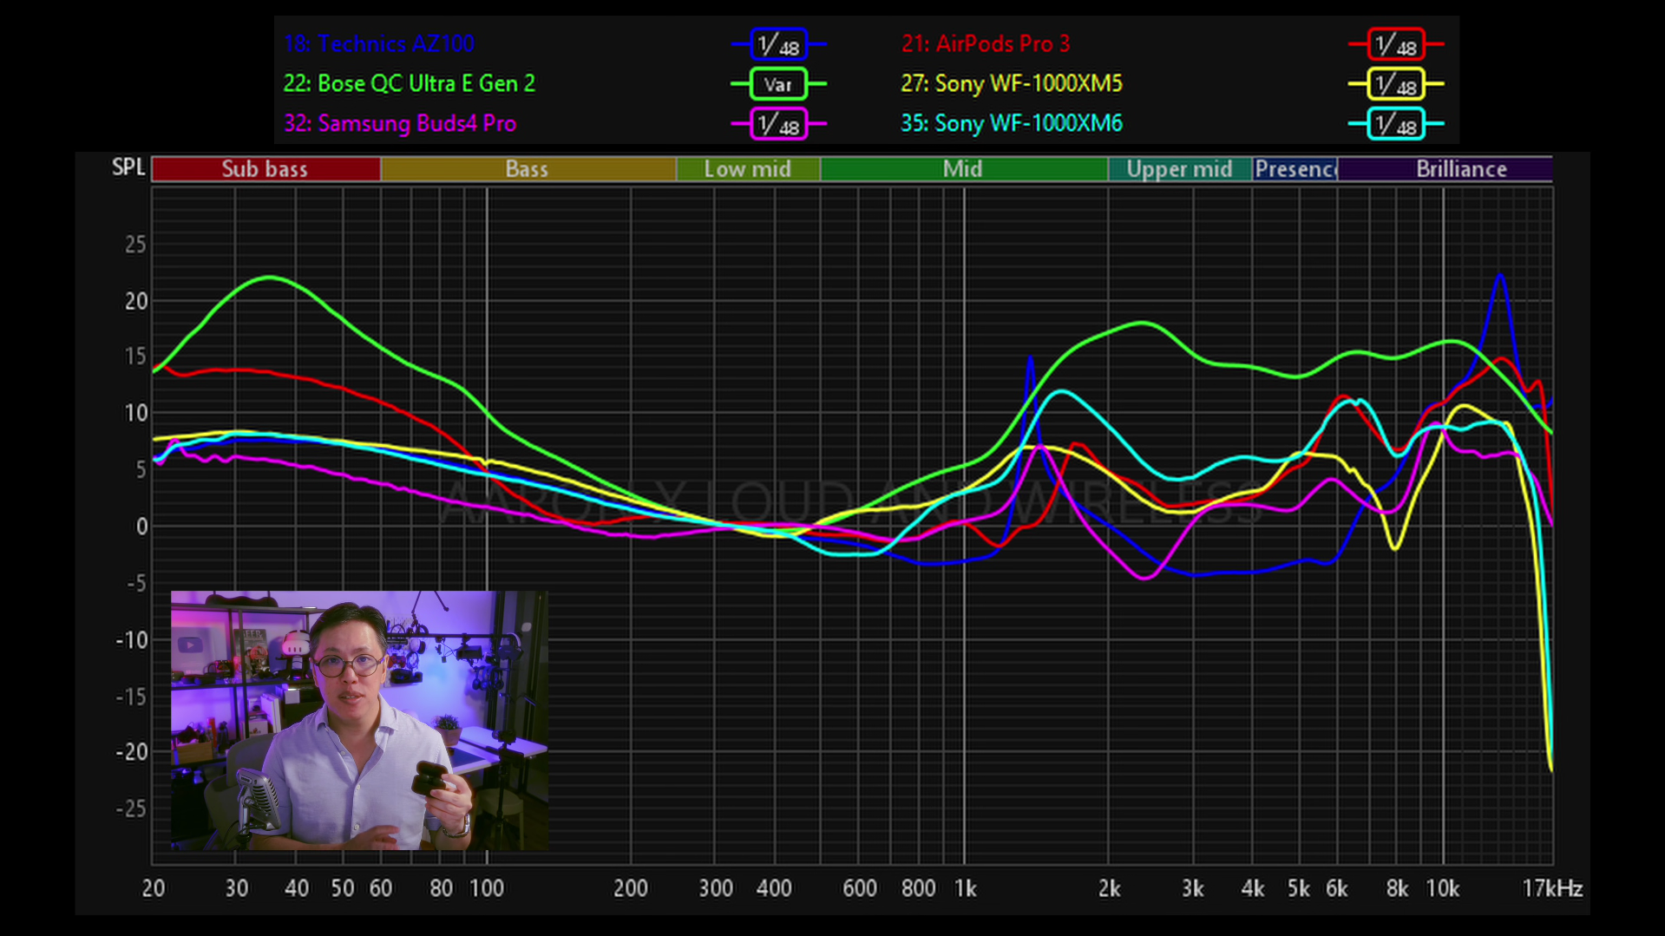
Task: Click the Low mid frequency band
Action: click(x=748, y=169)
